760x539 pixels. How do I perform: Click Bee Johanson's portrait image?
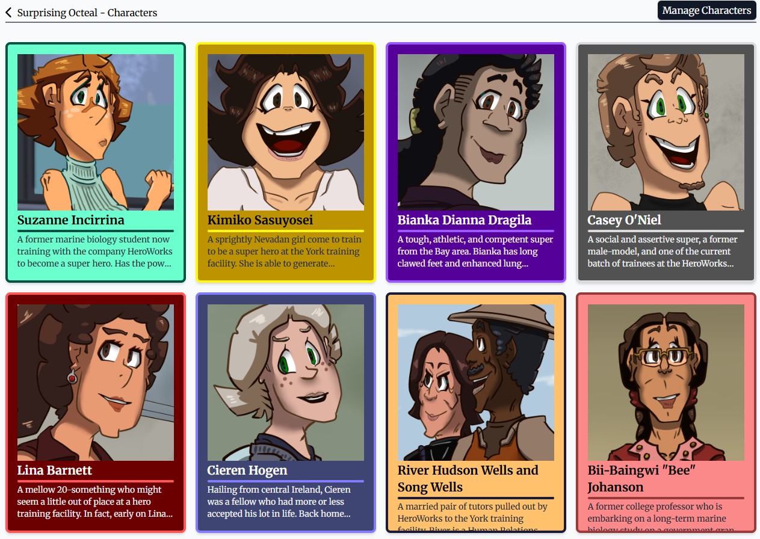click(666, 383)
